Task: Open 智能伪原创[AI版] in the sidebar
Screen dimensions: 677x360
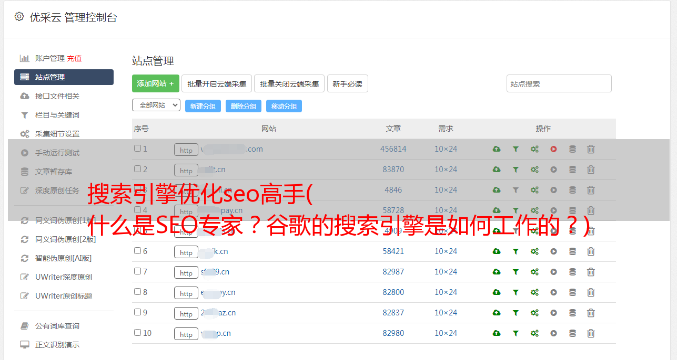Action: click(64, 258)
